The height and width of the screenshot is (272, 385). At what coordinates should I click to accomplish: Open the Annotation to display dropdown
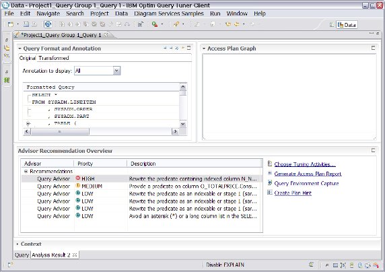coord(116,71)
